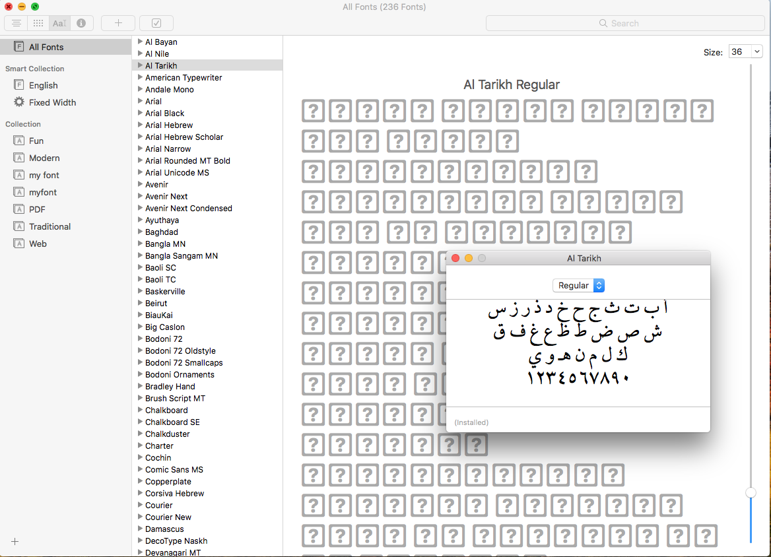This screenshot has height=557, width=771.
Task: Expand the Al Nile font family
Action: point(140,53)
